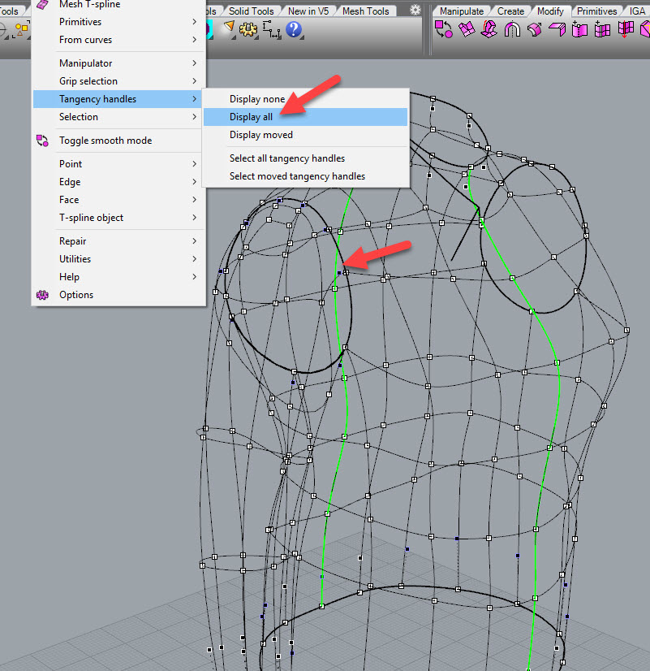This screenshot has width=650, height=671.
Task: Open the Solid Tools tab
Action: (251, 11)
